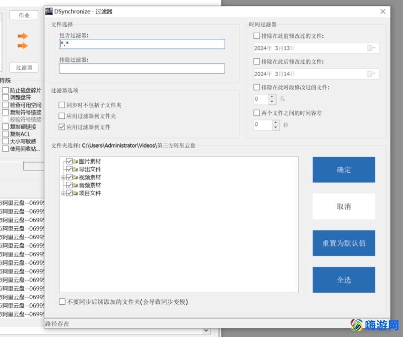Uncheck the 项目文件 folder checkbox
Viewport: 403px width, 337px height.
[70, 193]
